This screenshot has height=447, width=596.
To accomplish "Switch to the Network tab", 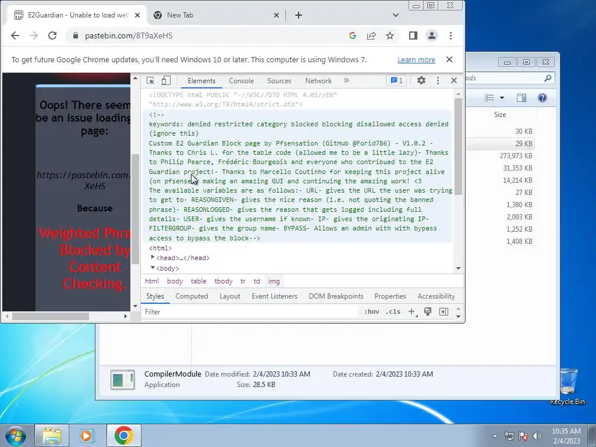I will tap(318, 80).
